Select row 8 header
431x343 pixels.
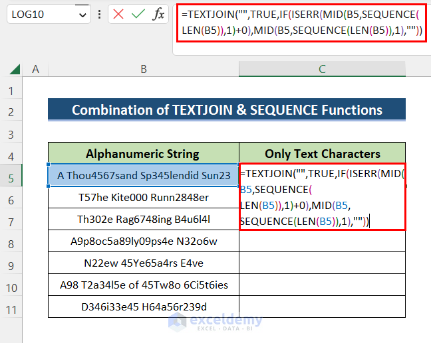[11, 241]
